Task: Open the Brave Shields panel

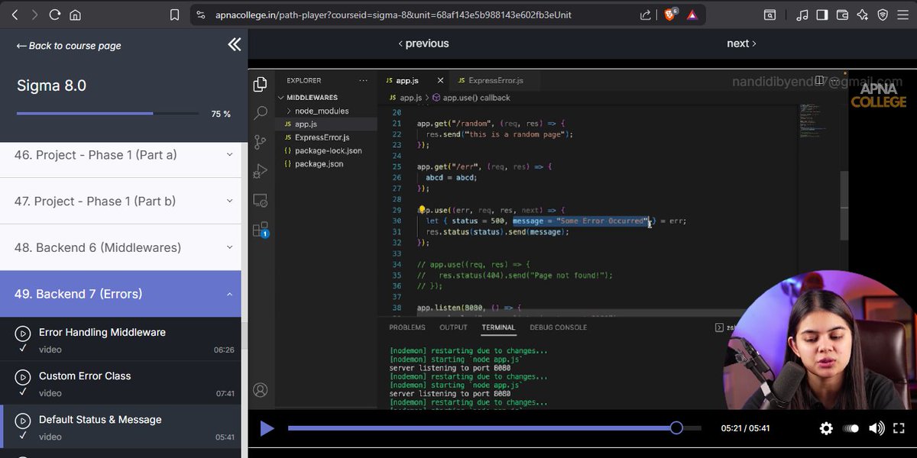Action: 883,15
